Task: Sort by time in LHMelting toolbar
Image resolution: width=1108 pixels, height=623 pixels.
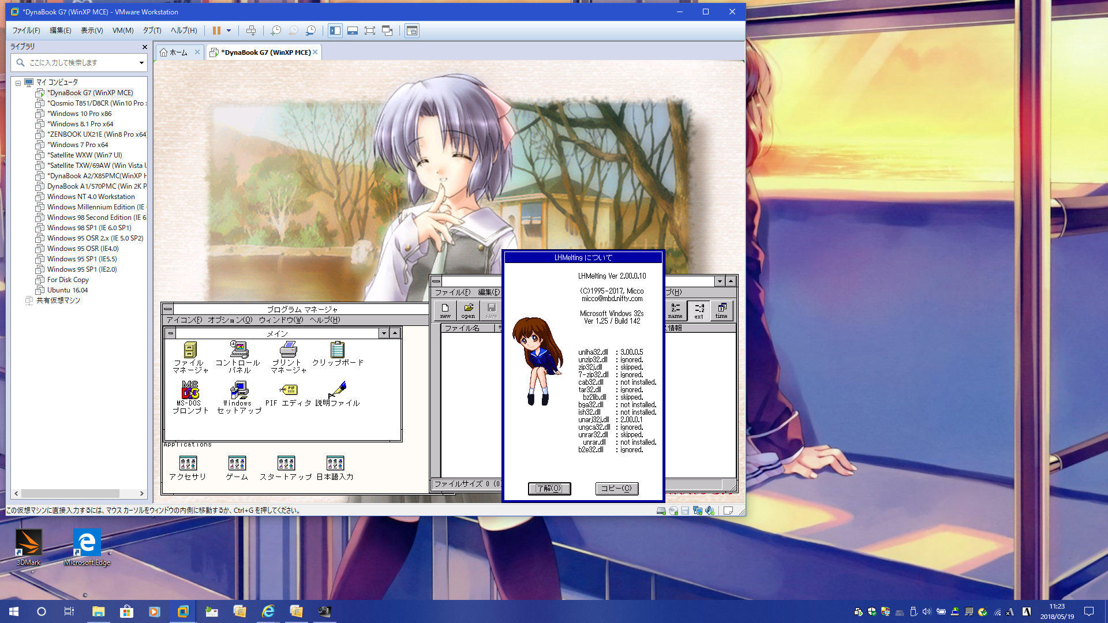Action: (721, 310)
